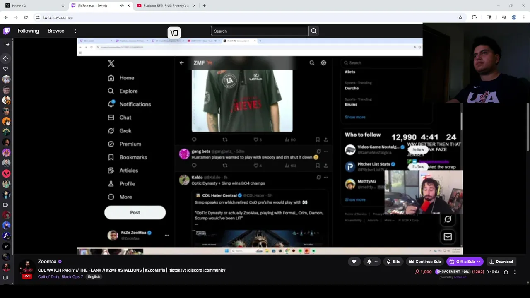530x298 pixels.
Task: Click Zoomaa's live profile avatar
Action: [x=27, y=268]
